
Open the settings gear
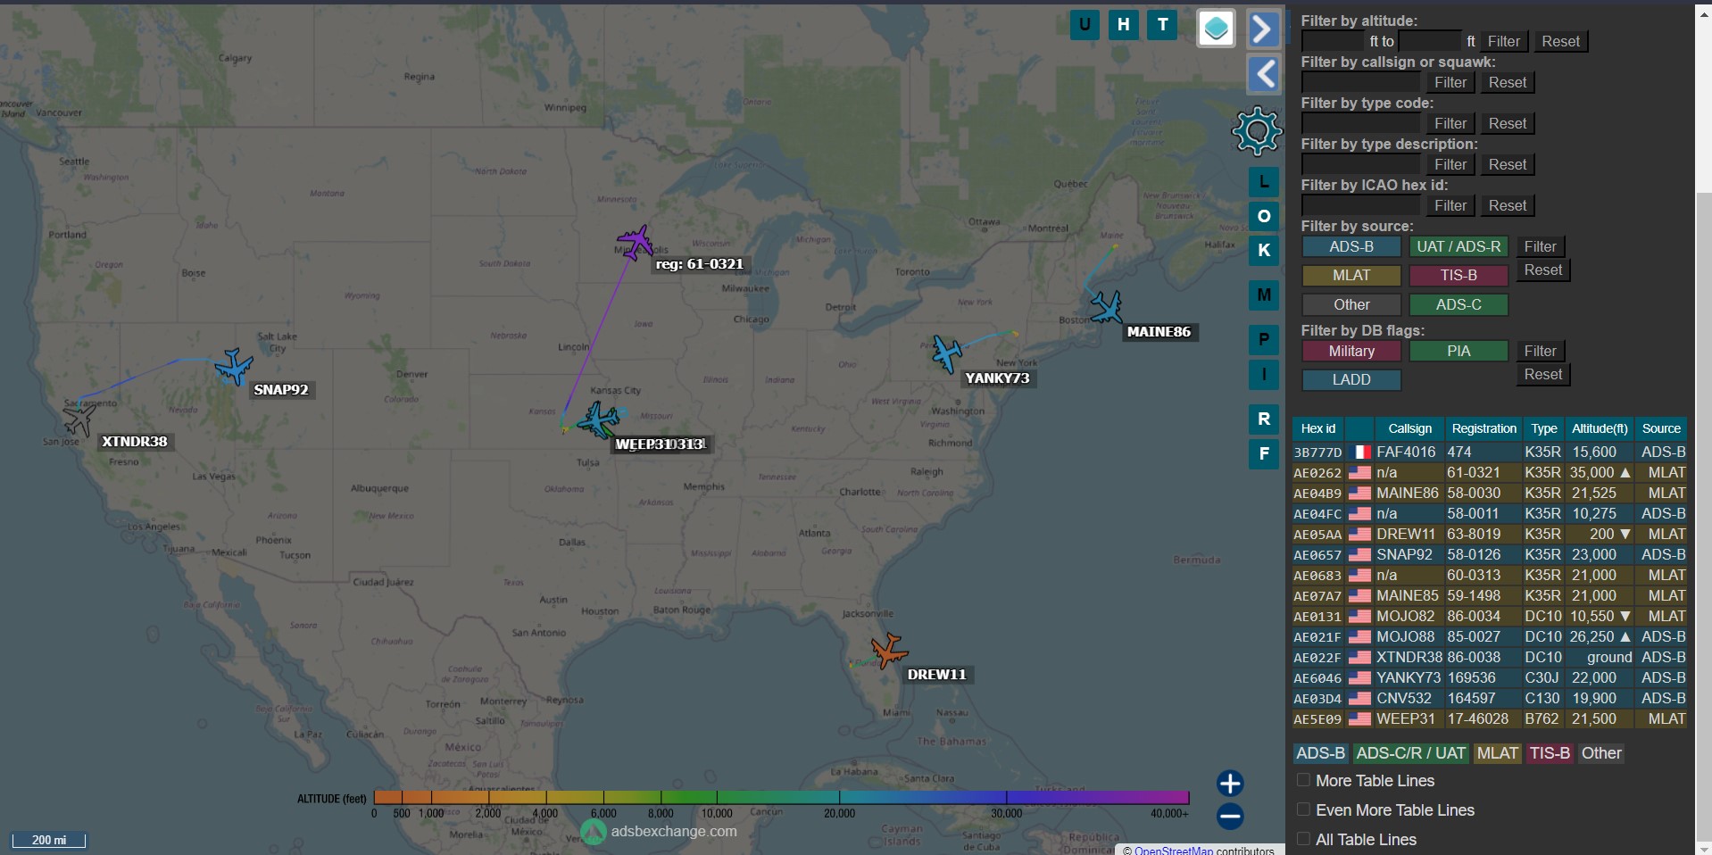coord(1257,131)
